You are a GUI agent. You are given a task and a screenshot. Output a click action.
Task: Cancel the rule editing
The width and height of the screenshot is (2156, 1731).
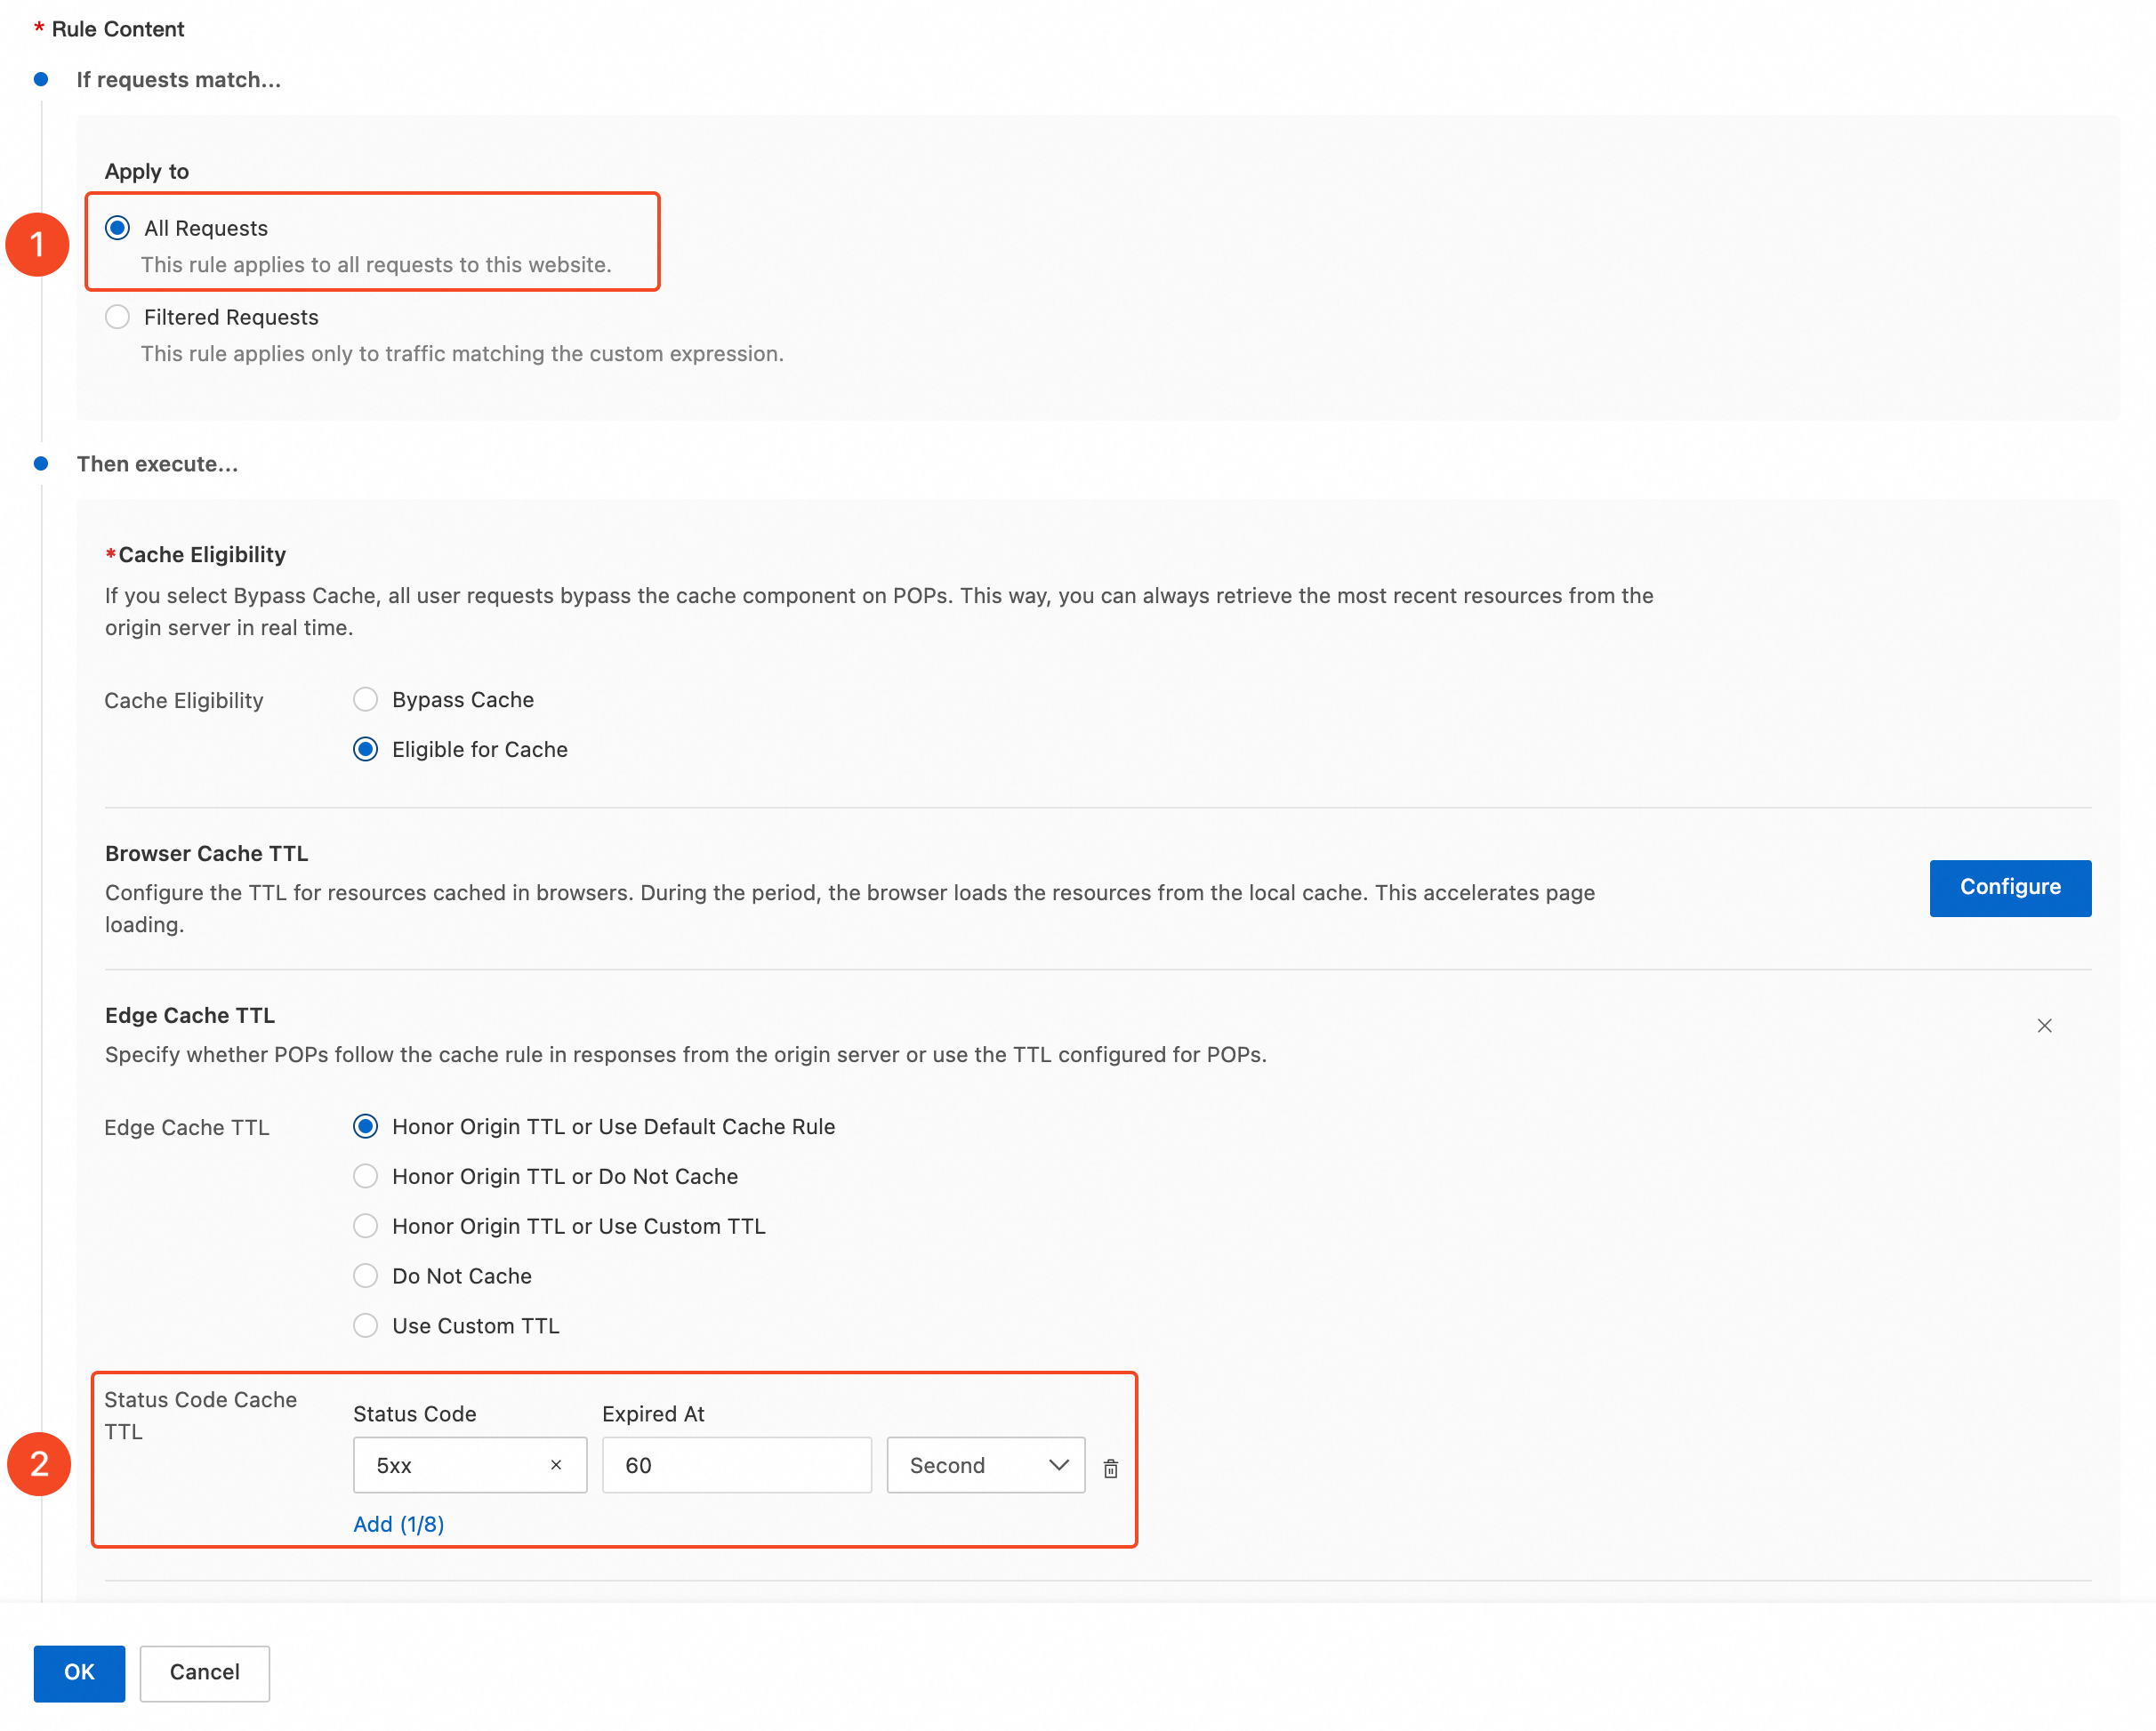[204, 1673]
